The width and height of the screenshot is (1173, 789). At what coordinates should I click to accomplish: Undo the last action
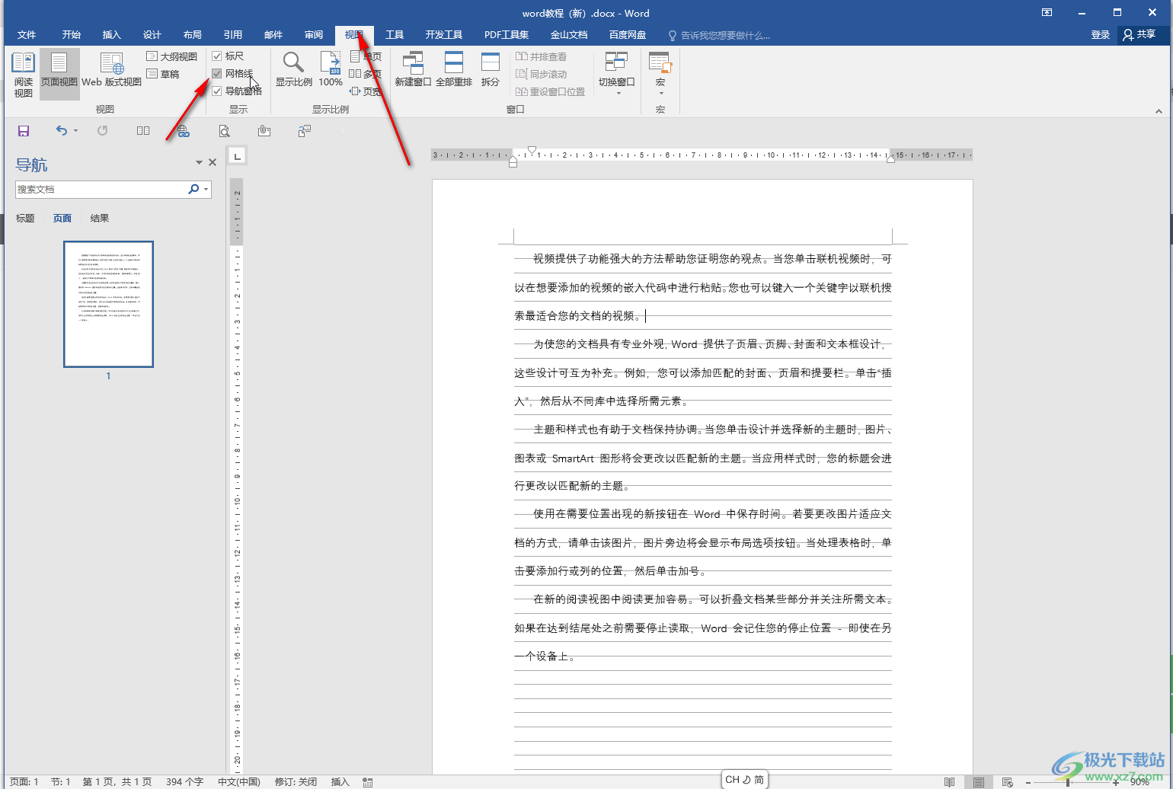[x=62, y=131]
